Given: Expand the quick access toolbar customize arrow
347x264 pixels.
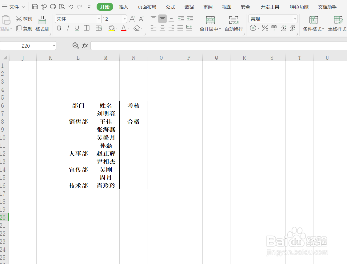Looking at the screenshot, I should 89,7.
